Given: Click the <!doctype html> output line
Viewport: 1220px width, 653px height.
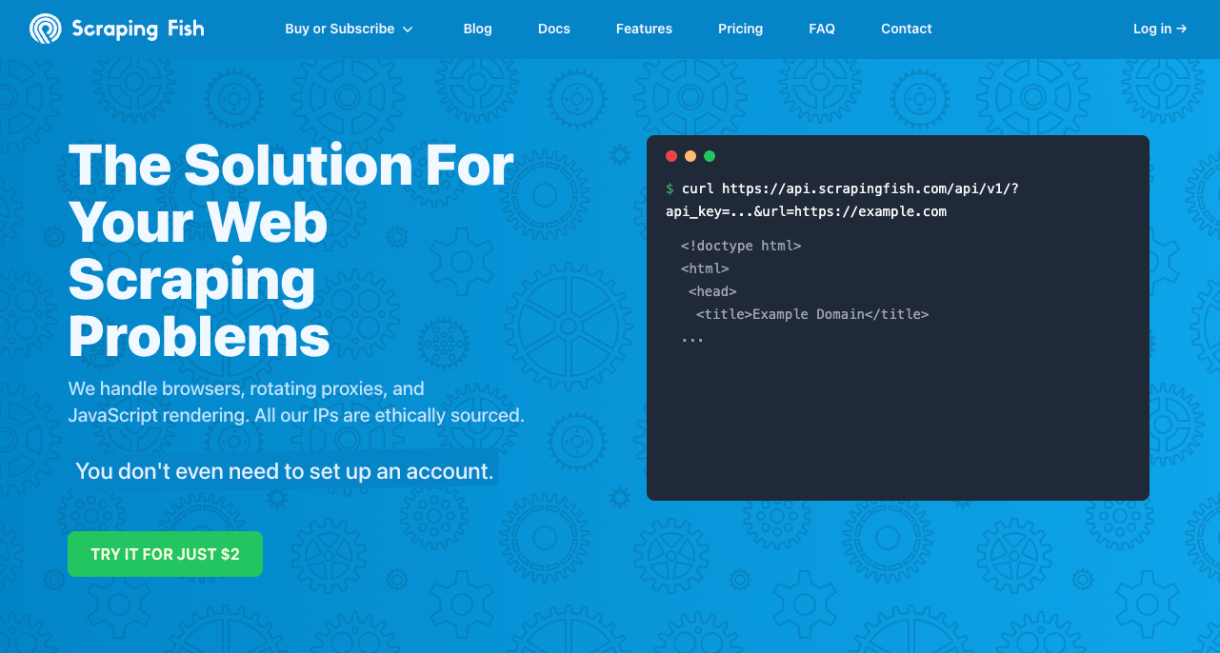Looking at the screenshot, I should (x=741, y=246).
